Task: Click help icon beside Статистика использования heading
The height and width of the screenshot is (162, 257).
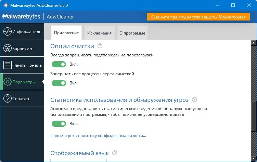Action: [x=195, y=100]
